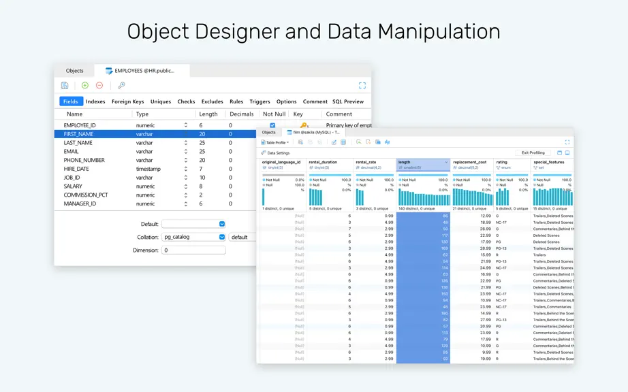Image resolution: width=628 pixels, height=392 pixels.
Task: Click the Exit Profiling button
Action: pos(533,153)
